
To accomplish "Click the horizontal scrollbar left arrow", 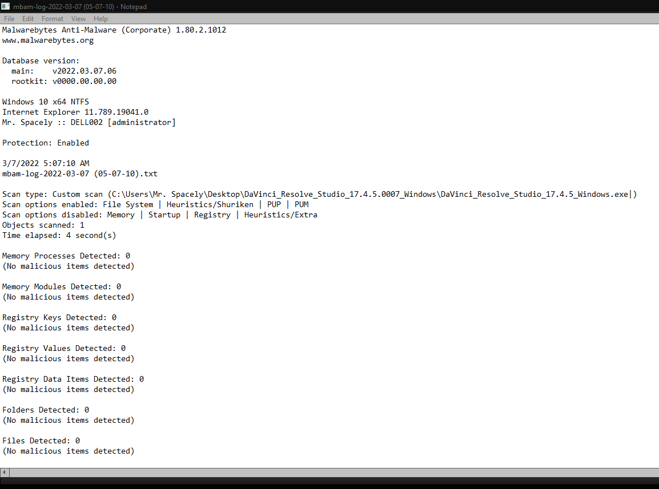I will (4, 472).
